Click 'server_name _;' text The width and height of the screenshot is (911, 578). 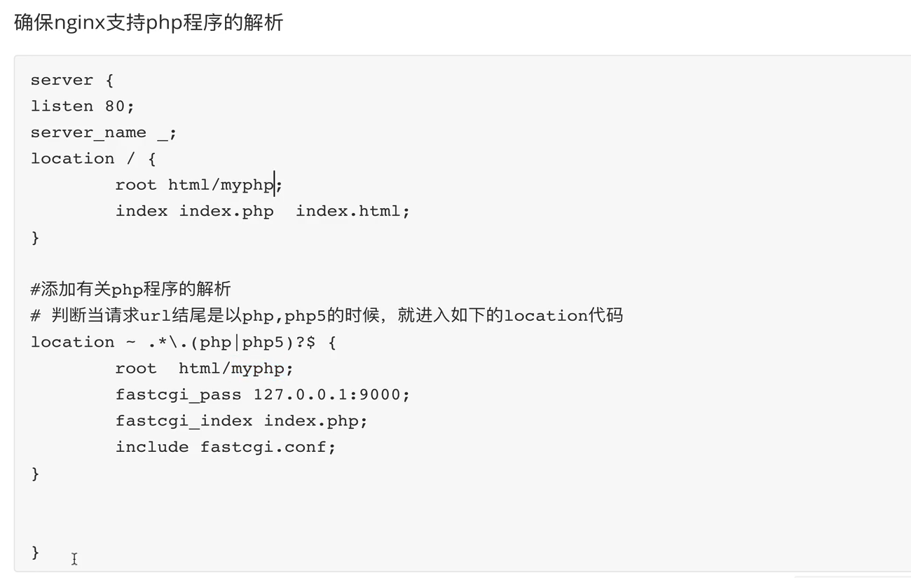point(104,132)
